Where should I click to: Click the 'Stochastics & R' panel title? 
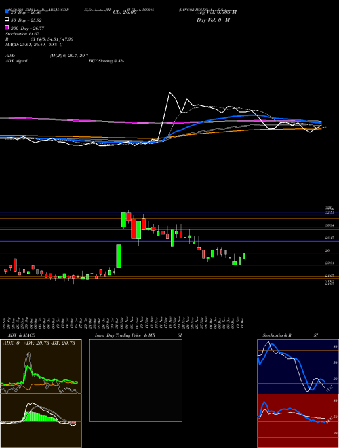click(x=277, y=335)
